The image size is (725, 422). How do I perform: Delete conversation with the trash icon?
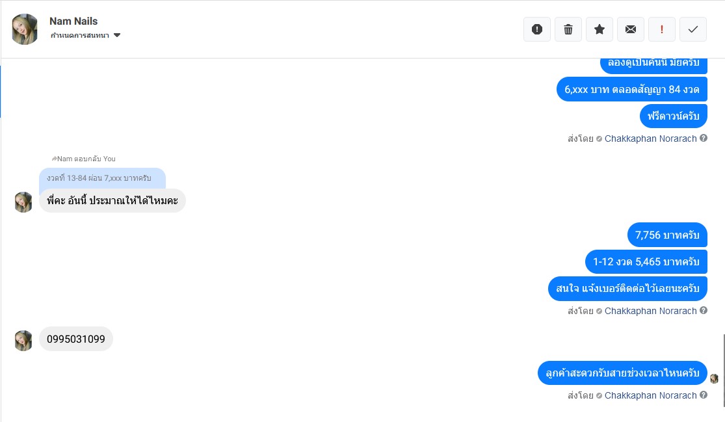coord(568,29)
